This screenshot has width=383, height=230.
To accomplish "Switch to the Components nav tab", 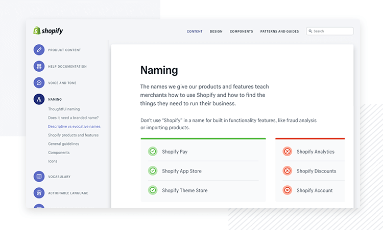I will (x=241, y=32).
